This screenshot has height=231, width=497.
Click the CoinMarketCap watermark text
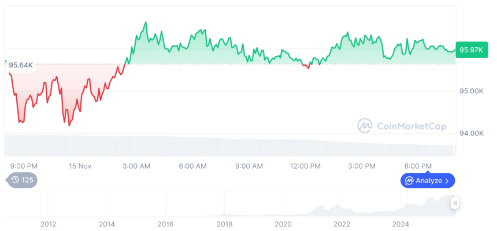411,126
